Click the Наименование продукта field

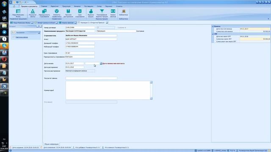click(80, 31)
